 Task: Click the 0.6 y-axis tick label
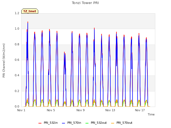17,60
